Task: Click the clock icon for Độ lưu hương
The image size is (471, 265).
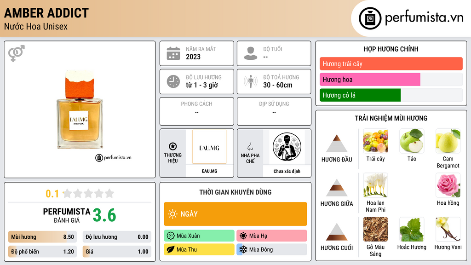Action: click(173, 81)
